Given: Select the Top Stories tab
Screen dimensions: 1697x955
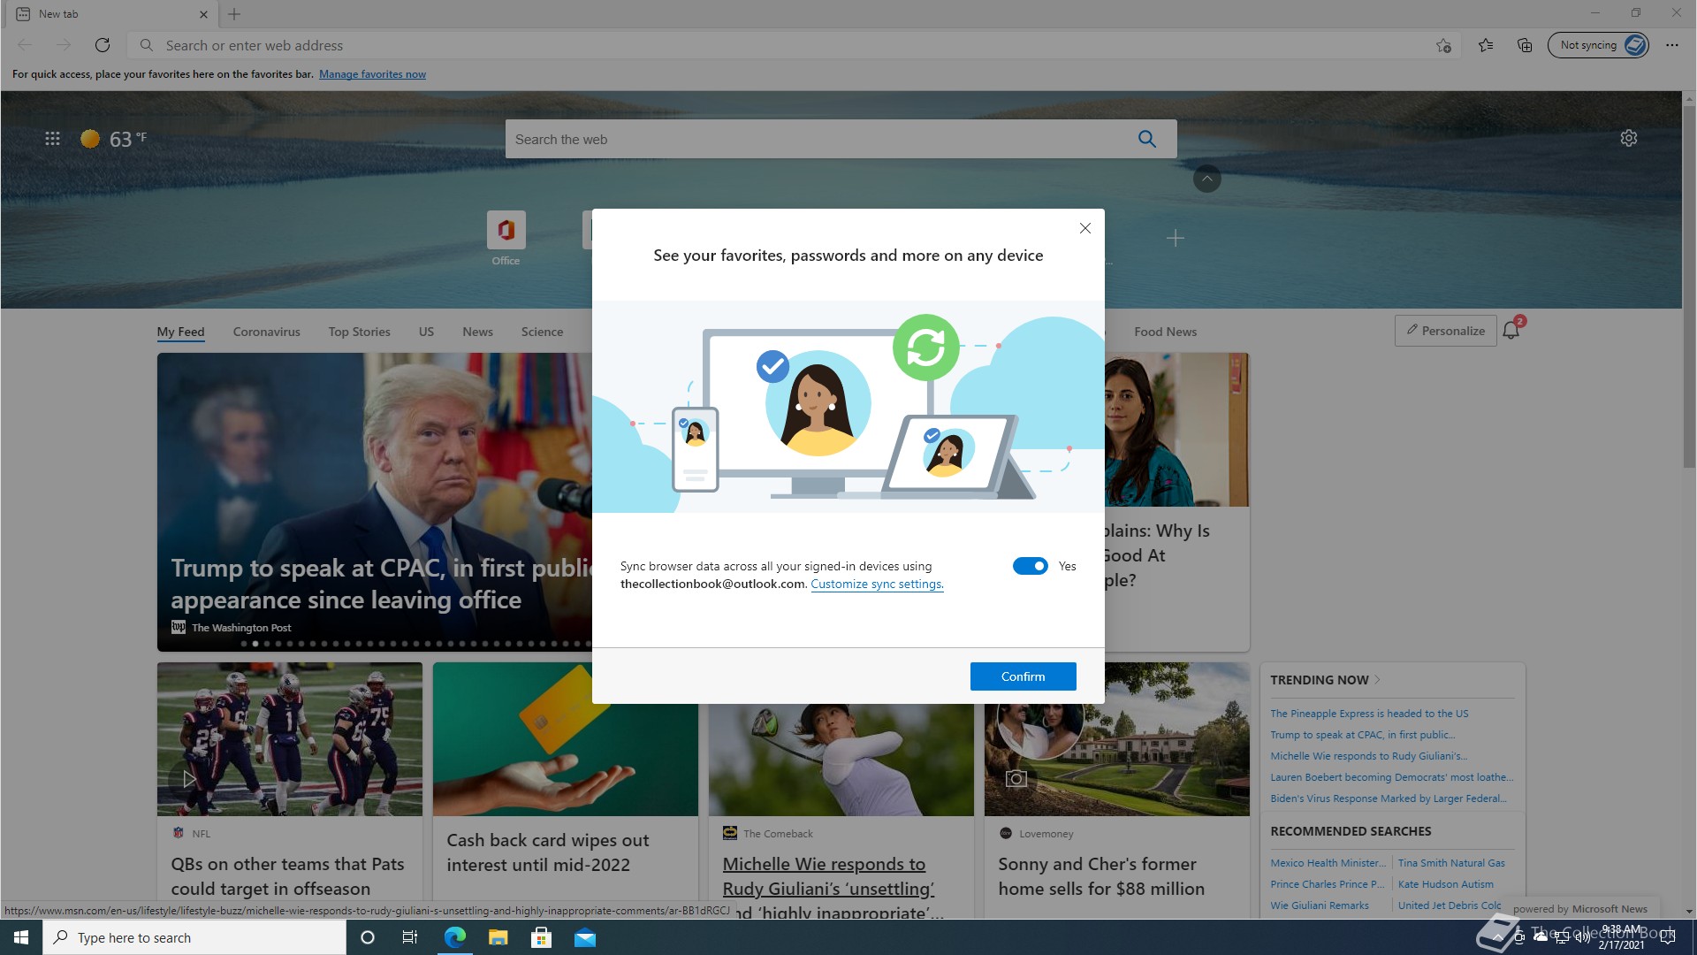Looking at the screenshot, I should coord(360,332).
